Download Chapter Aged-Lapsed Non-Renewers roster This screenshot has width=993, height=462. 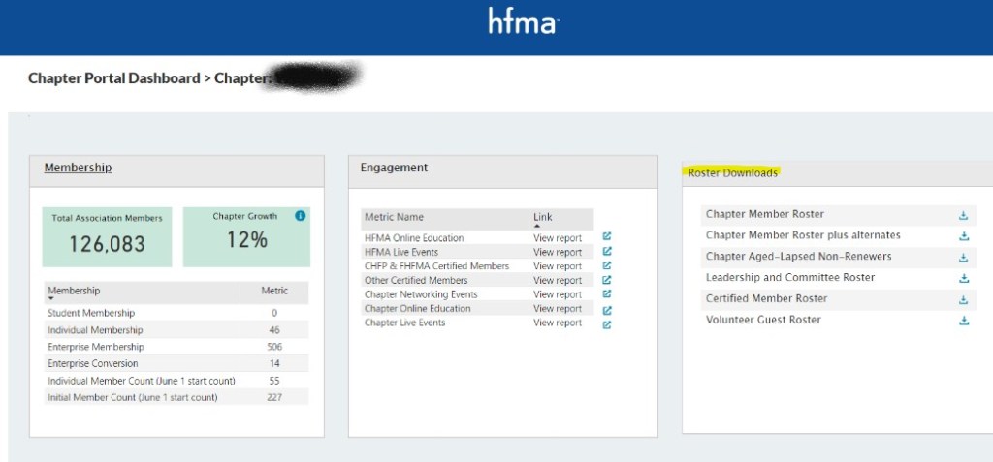pos(963,258)
